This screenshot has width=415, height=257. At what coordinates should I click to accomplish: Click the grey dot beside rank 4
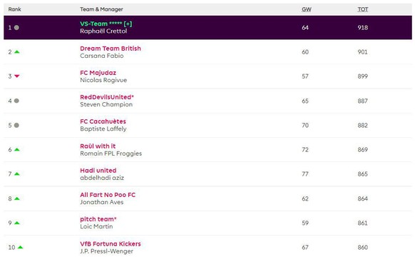click(16, 101)
